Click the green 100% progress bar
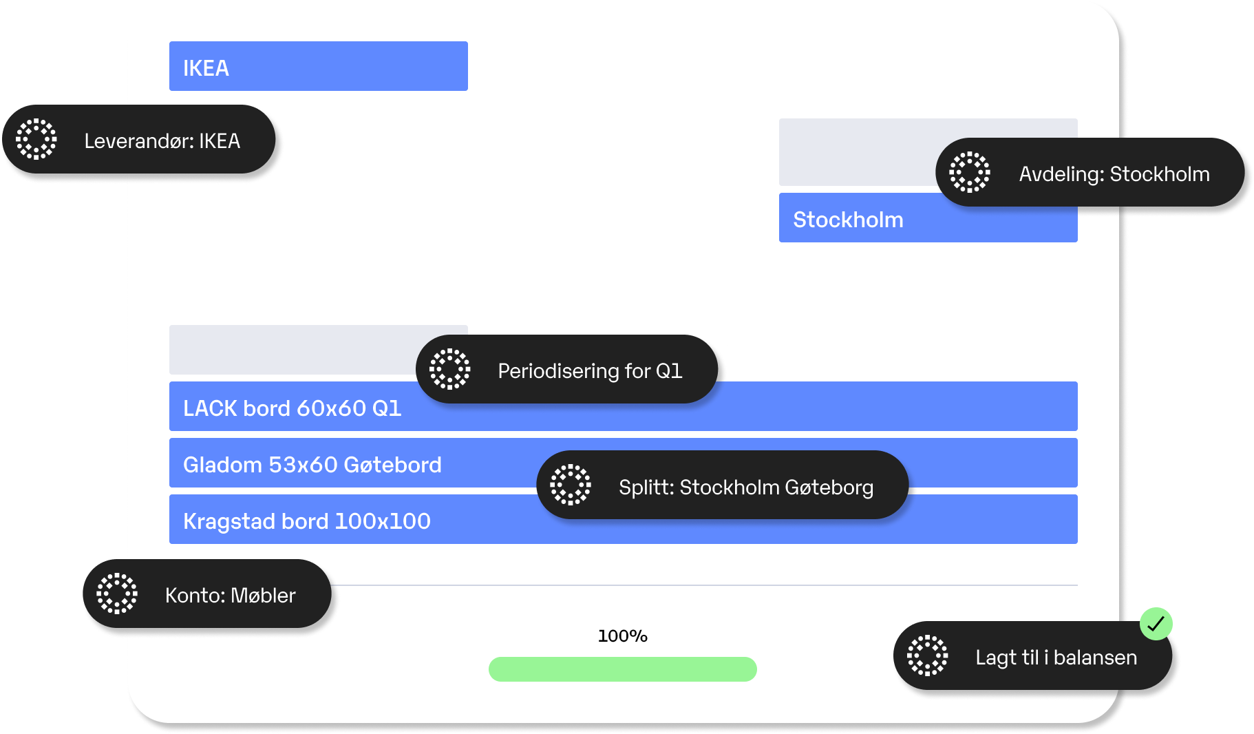This screenshot has width=1254, height=734. [x=623, y=669]
